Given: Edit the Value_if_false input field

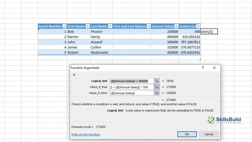Looking at the screenshot, I should point(132,93).
